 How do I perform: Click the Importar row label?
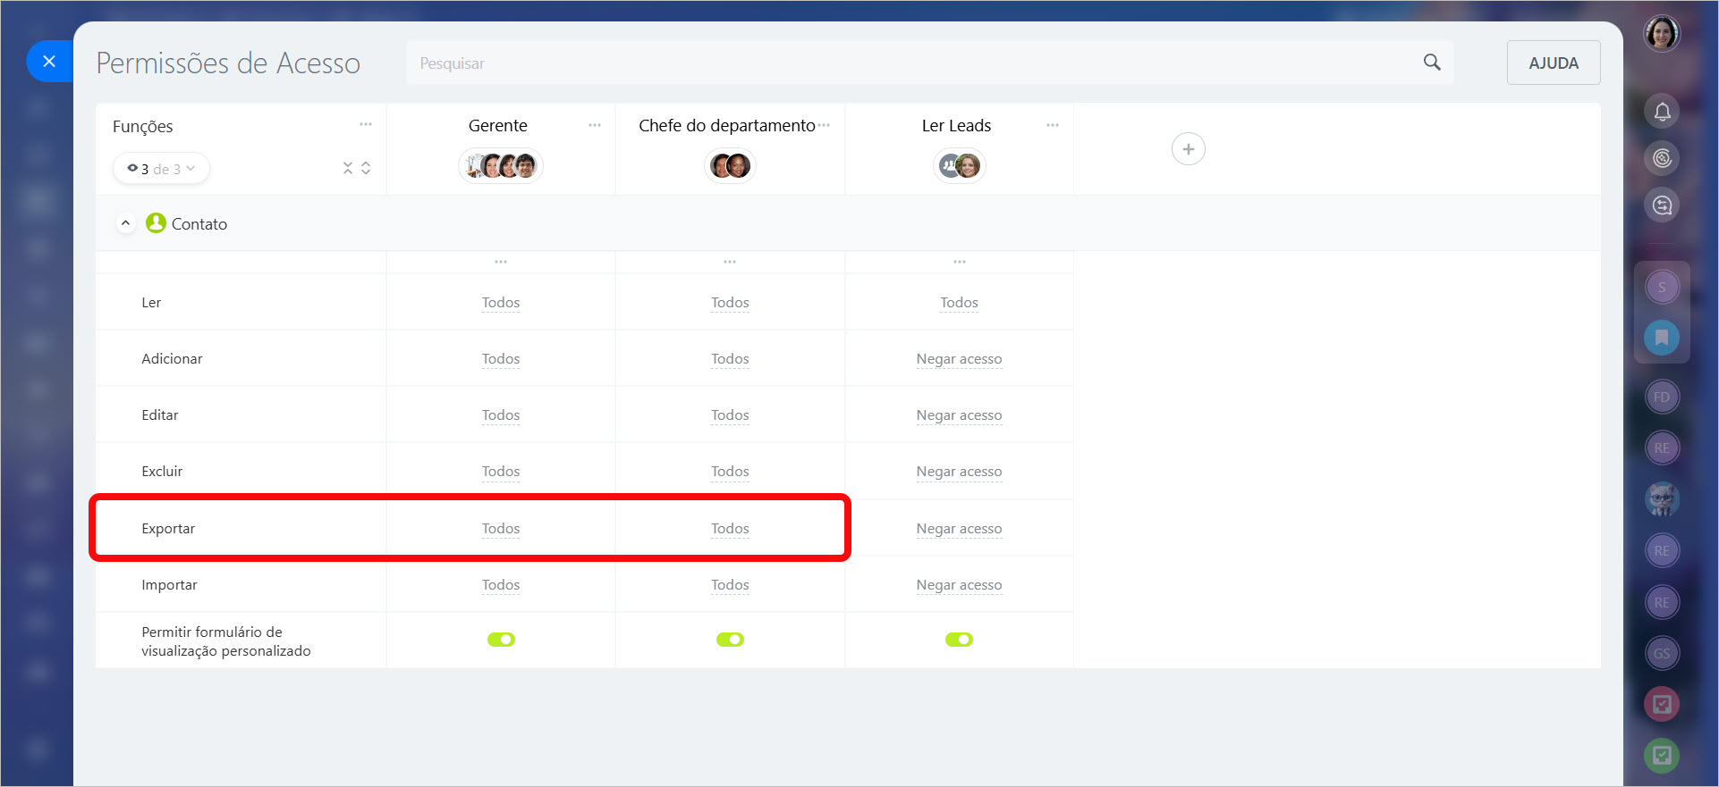click(x=169, y=585)
